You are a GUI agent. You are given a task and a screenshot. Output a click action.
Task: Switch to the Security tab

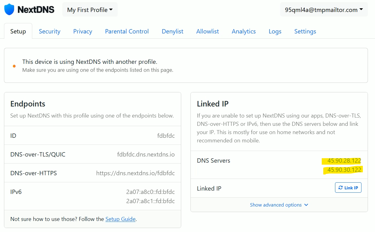pyautogui.click(x=49, y=31)
